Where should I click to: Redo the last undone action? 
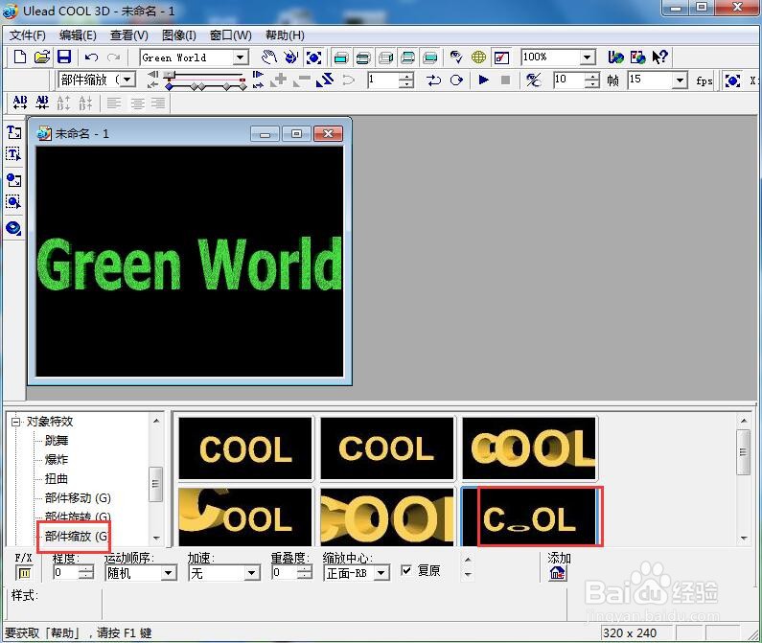[114, 57]
